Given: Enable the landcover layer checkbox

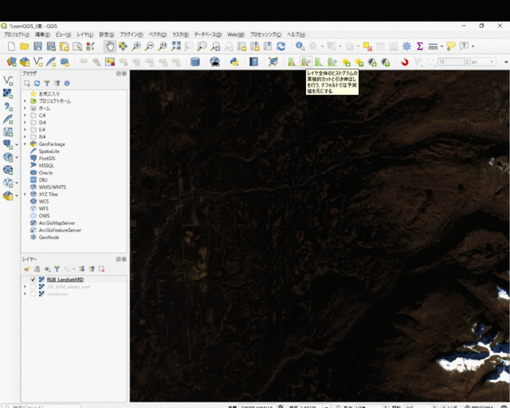Looking at the screenshot, I should click(33, 294).
